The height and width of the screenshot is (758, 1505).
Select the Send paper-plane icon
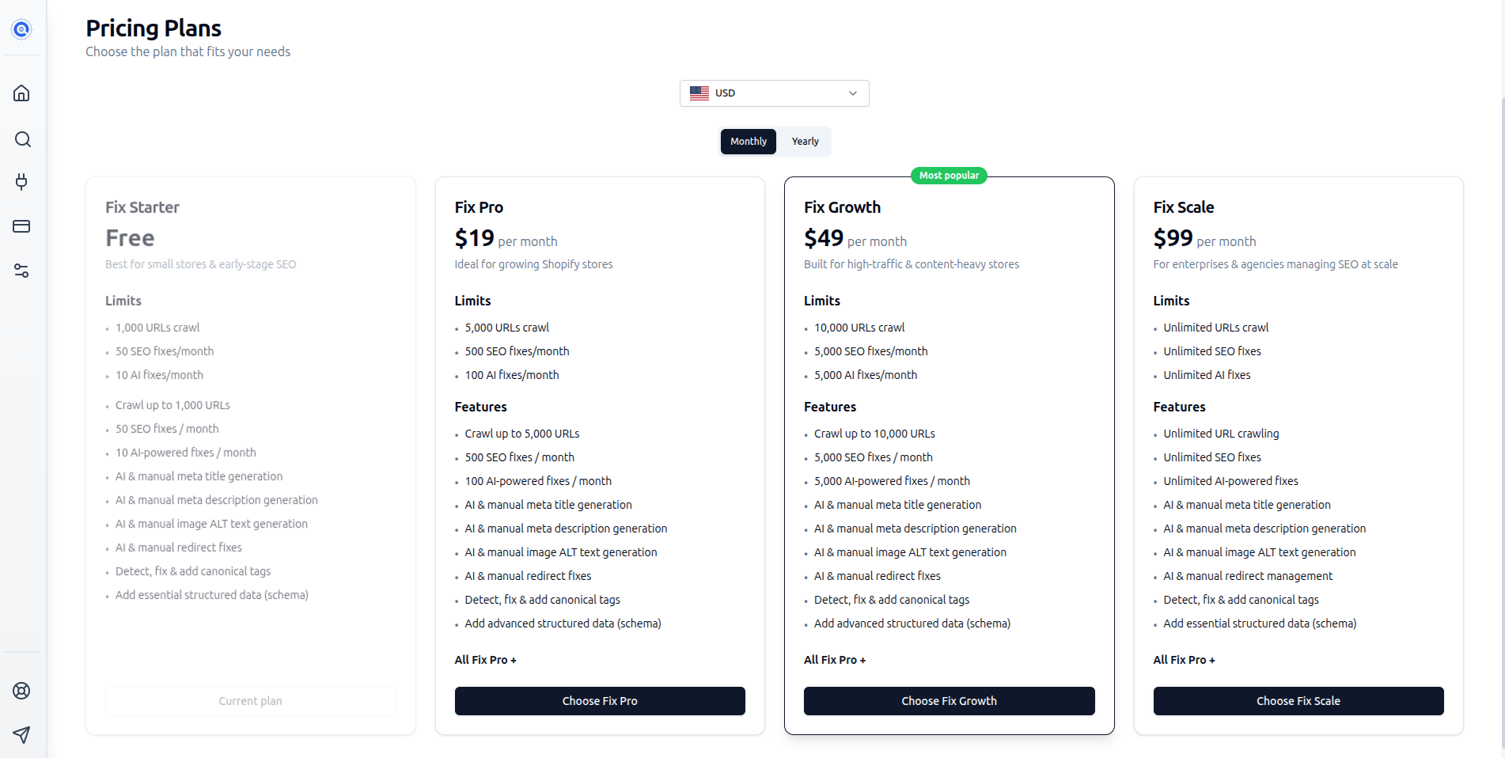(21, 735)
